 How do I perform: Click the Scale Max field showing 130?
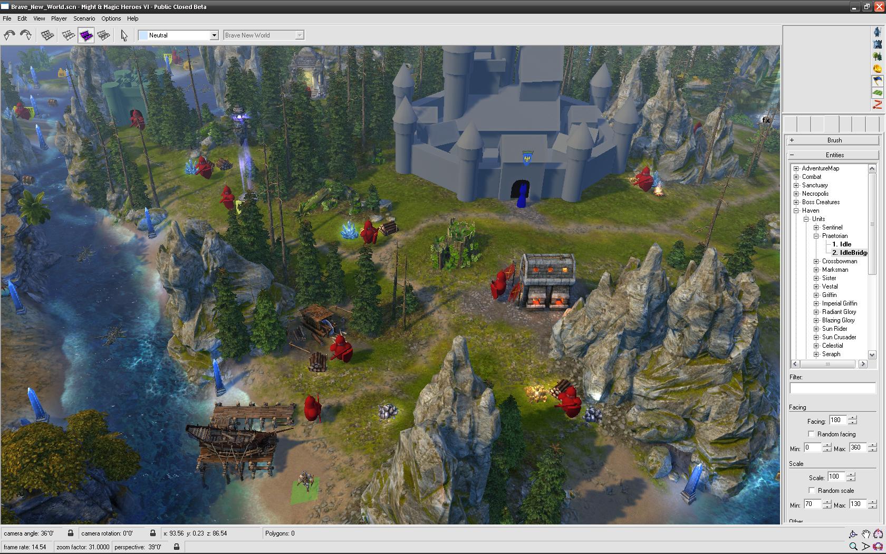tap(858, 504)
